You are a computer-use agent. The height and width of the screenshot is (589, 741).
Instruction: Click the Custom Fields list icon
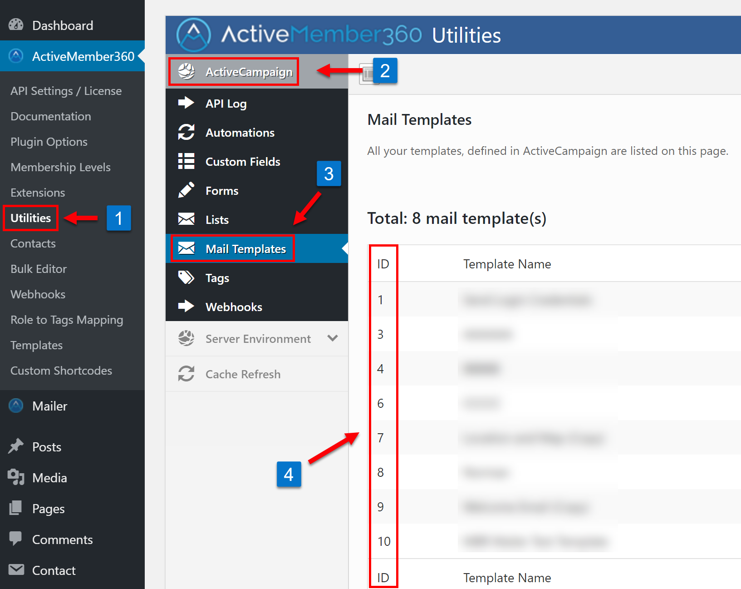click(x=186, y=161)
